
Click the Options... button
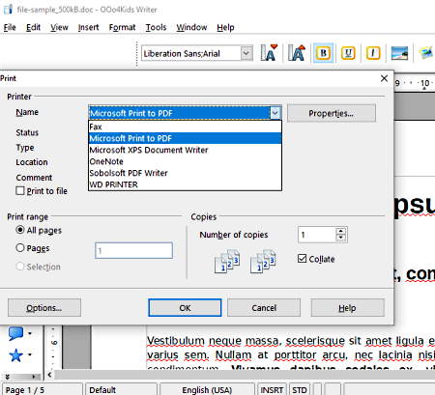click(x=44, y=308)
